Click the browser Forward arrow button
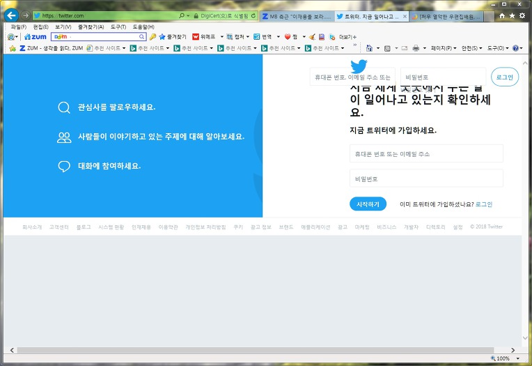 (26, 15)
